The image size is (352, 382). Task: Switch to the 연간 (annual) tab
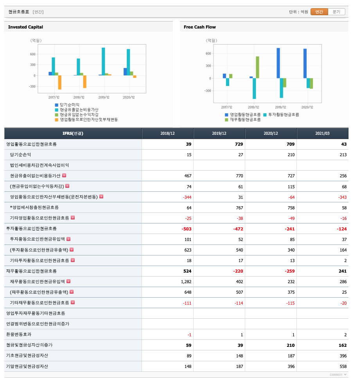tap(319, 12)
